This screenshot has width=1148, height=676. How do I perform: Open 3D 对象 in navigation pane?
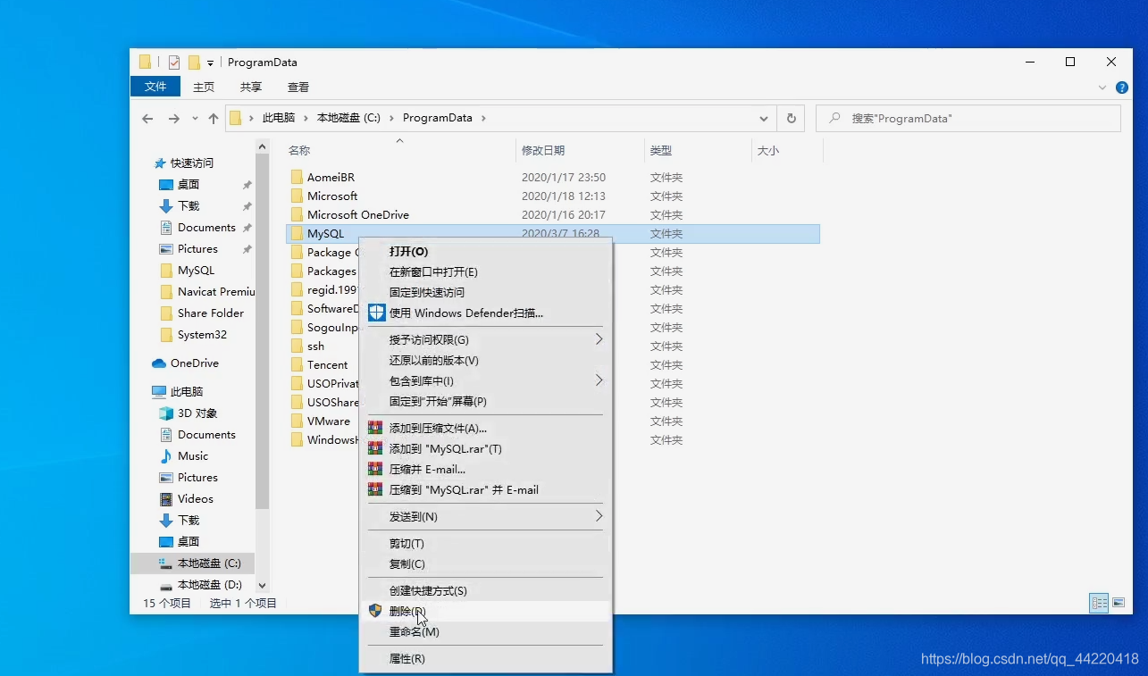pos(197,413)
